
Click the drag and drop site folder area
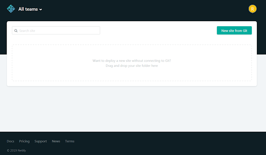(x=132, y=63)
